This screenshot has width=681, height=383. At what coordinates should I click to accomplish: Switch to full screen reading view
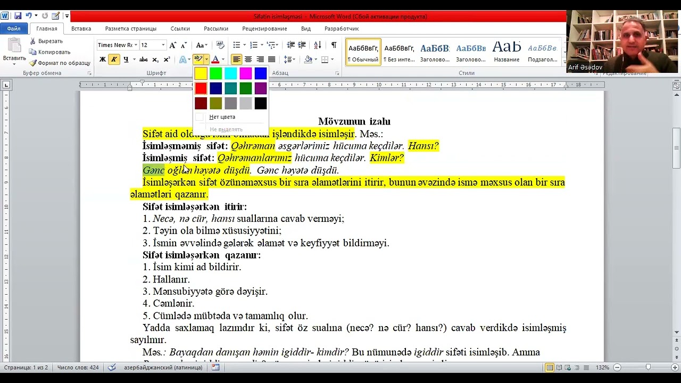pos(559,368)
